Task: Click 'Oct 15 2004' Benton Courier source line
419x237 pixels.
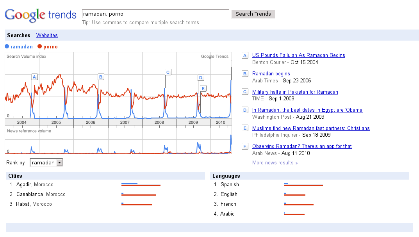Action: coord(285,62)
